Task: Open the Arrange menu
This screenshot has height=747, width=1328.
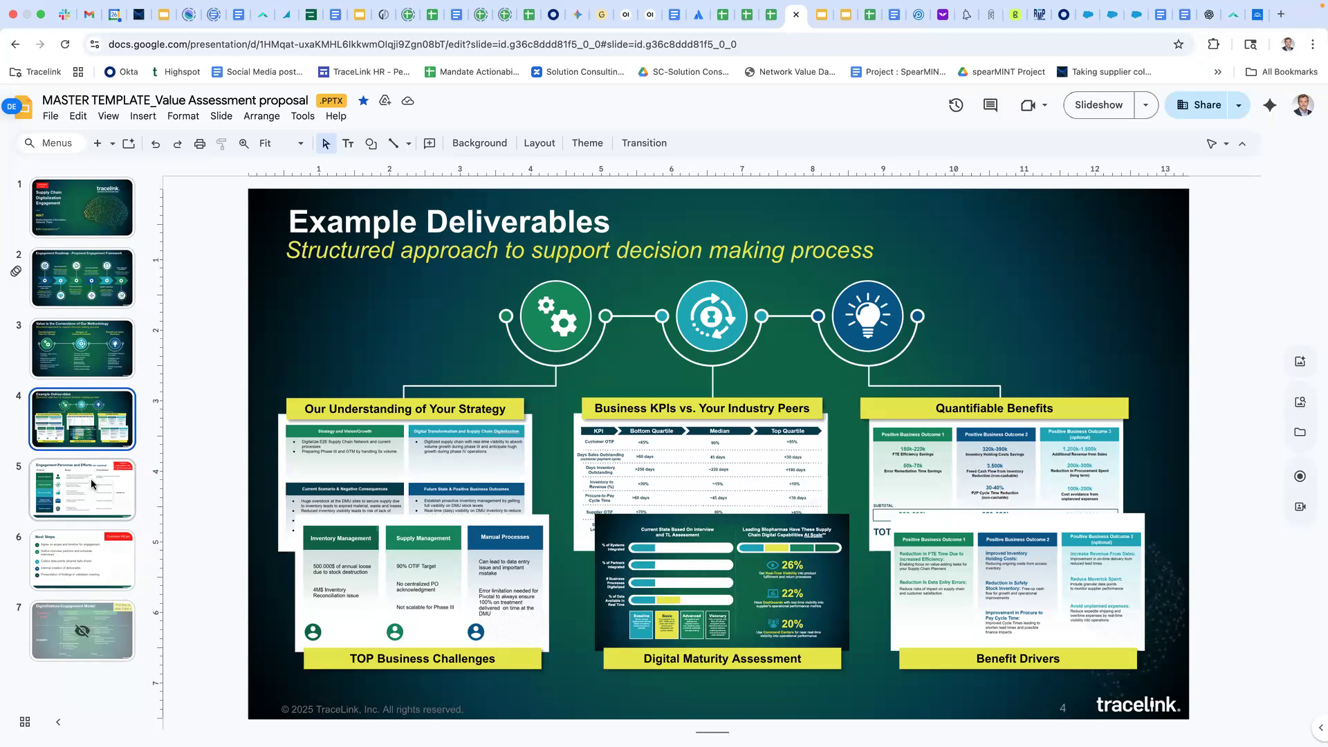Action: pos(261,116)
